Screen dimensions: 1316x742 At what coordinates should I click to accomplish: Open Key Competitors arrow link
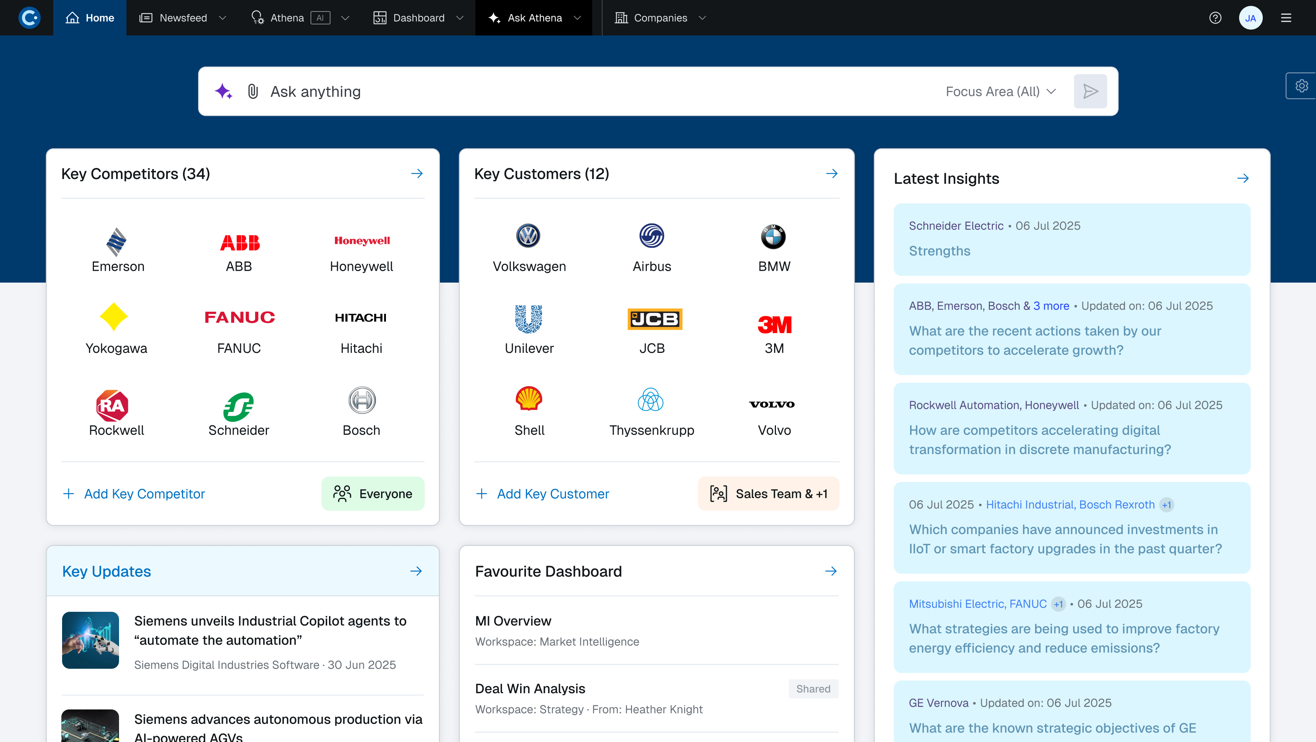pyautogui.click(x=417, y=174)
